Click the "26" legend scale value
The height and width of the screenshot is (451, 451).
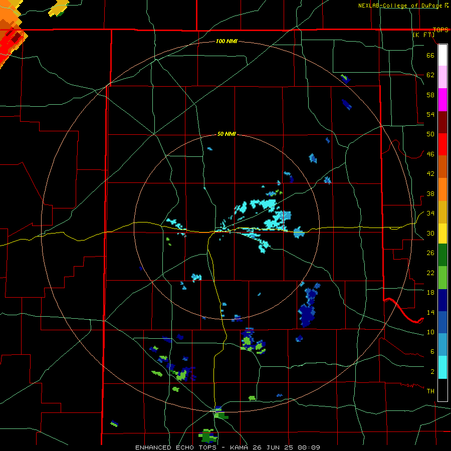pyautogui.click(x=430, y=253)
